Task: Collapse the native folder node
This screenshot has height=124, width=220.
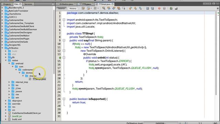Action: pyautogui.click(x=6, y=61)
